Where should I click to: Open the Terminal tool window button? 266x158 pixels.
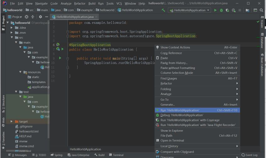(116, 155)
